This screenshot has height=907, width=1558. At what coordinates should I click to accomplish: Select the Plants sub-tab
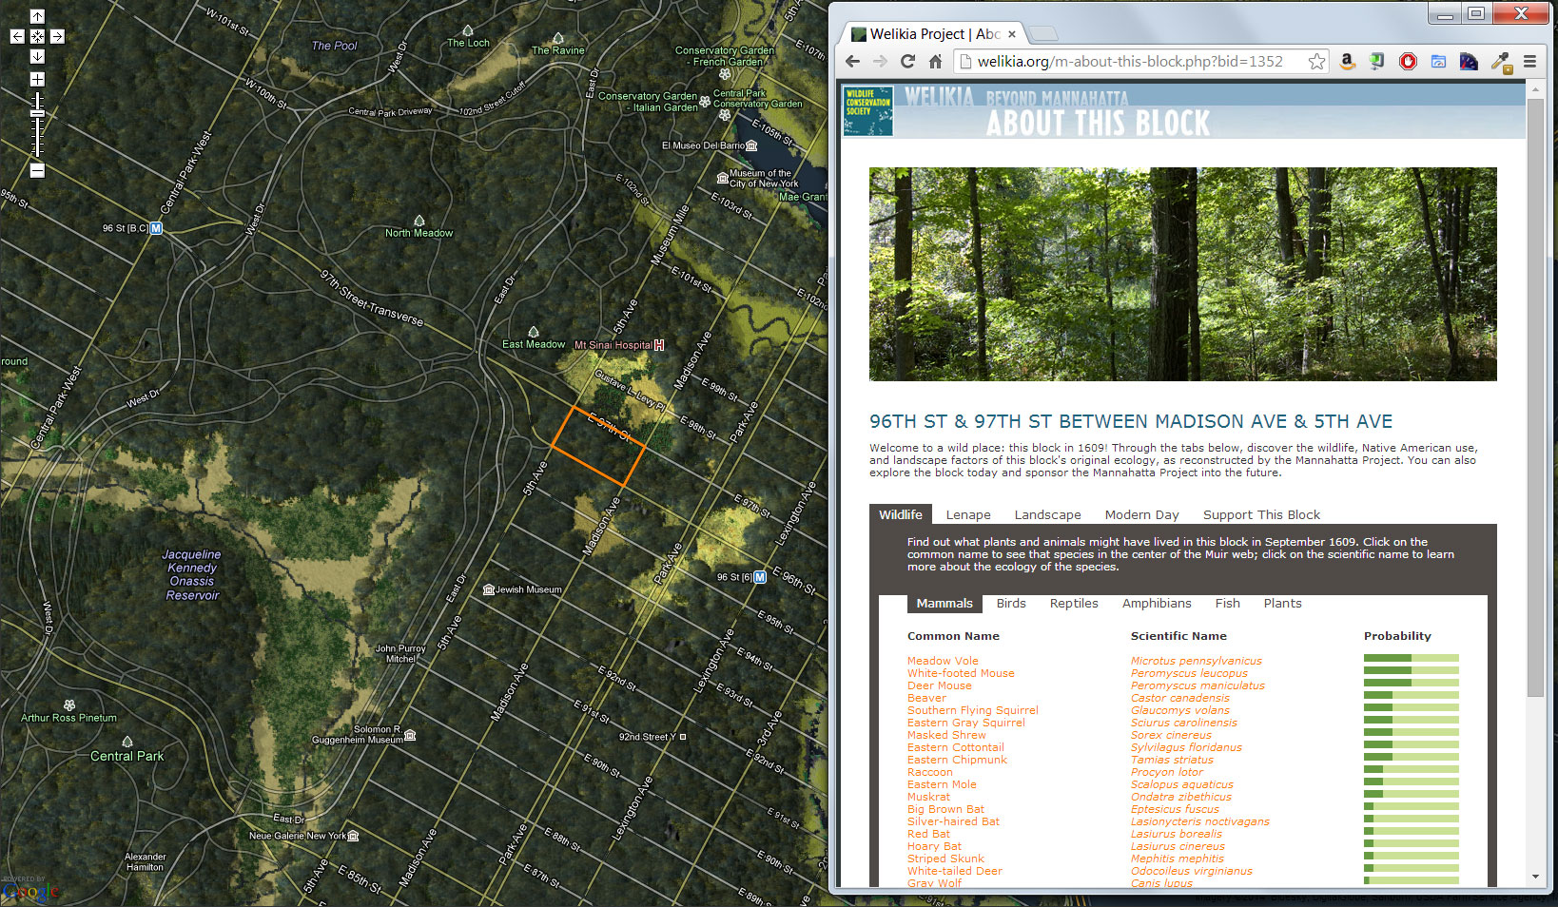[1282, 604]
